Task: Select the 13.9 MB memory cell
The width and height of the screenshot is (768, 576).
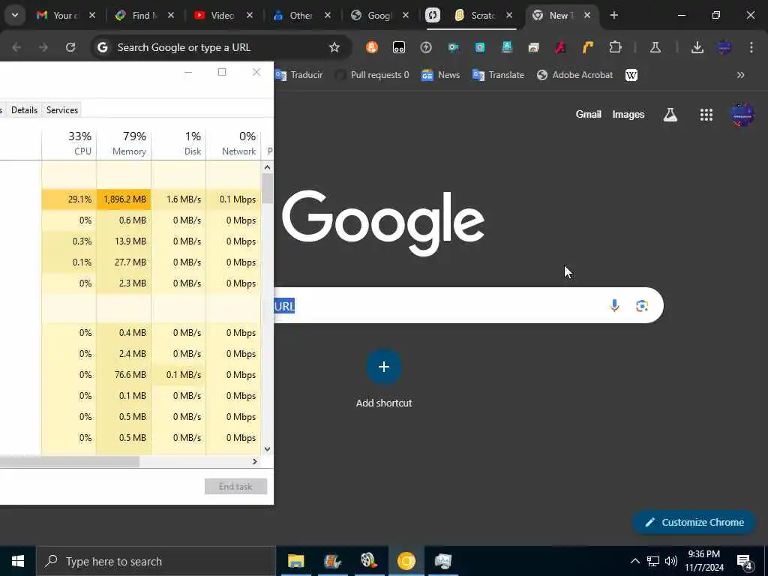Action: 124,241
